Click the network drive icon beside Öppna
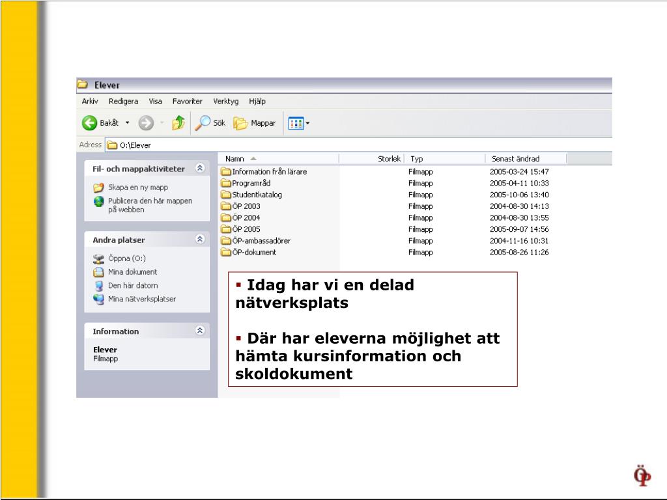Viewport: 667px width, 500px height. [x=99, y=258]
